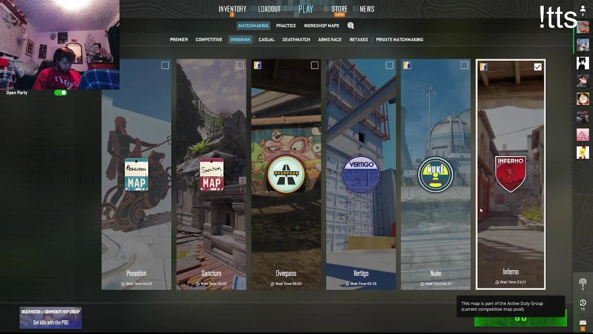Select the Arms Race game mode
The image size is (593, 334).
(330, 39)
